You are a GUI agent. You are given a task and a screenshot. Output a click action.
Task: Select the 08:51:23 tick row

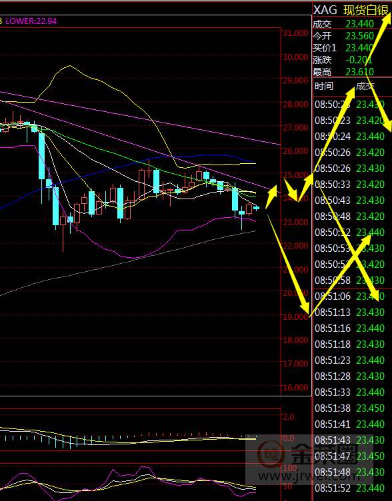coord(352,360)
